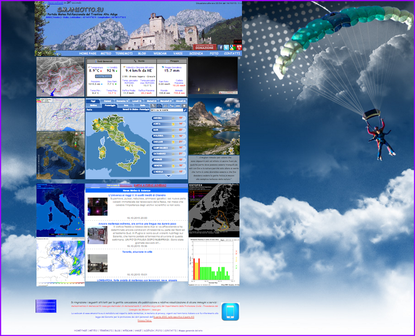The height and width of the screenshot is (336, 415).
Task: Open the HOME PAGE menu
Action: 88,53
